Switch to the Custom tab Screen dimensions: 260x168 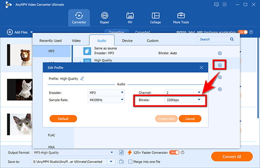pyautogui.click(x=153, y=41)
